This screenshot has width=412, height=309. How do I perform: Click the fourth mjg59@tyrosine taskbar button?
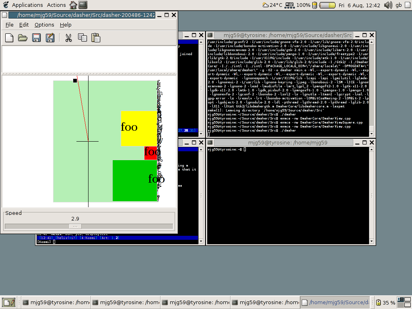(265, 303)
